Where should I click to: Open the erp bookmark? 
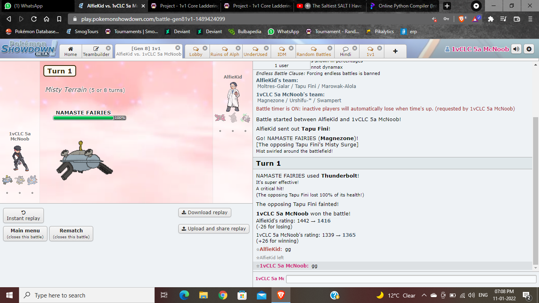pos(409,32)
